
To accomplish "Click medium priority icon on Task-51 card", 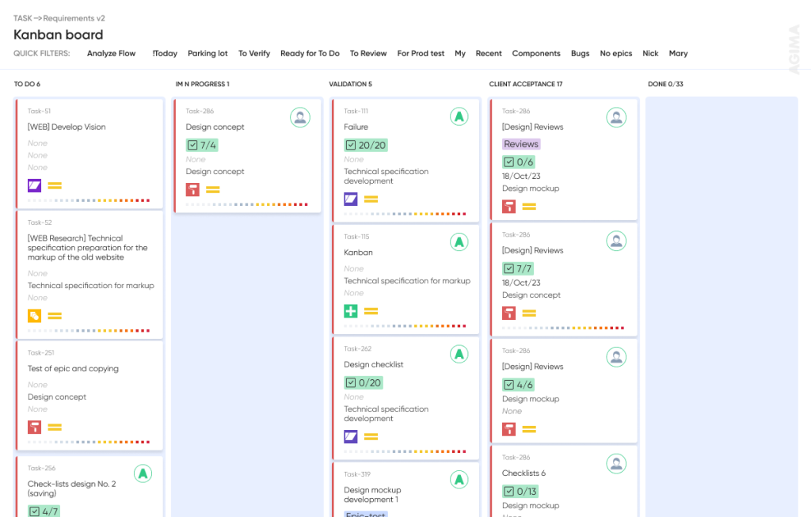I will tap(55, 185).
